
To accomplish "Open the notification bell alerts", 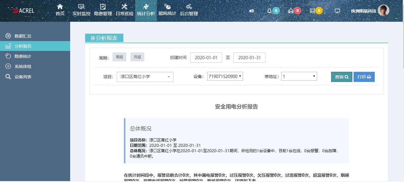I will tap(270, 10).
